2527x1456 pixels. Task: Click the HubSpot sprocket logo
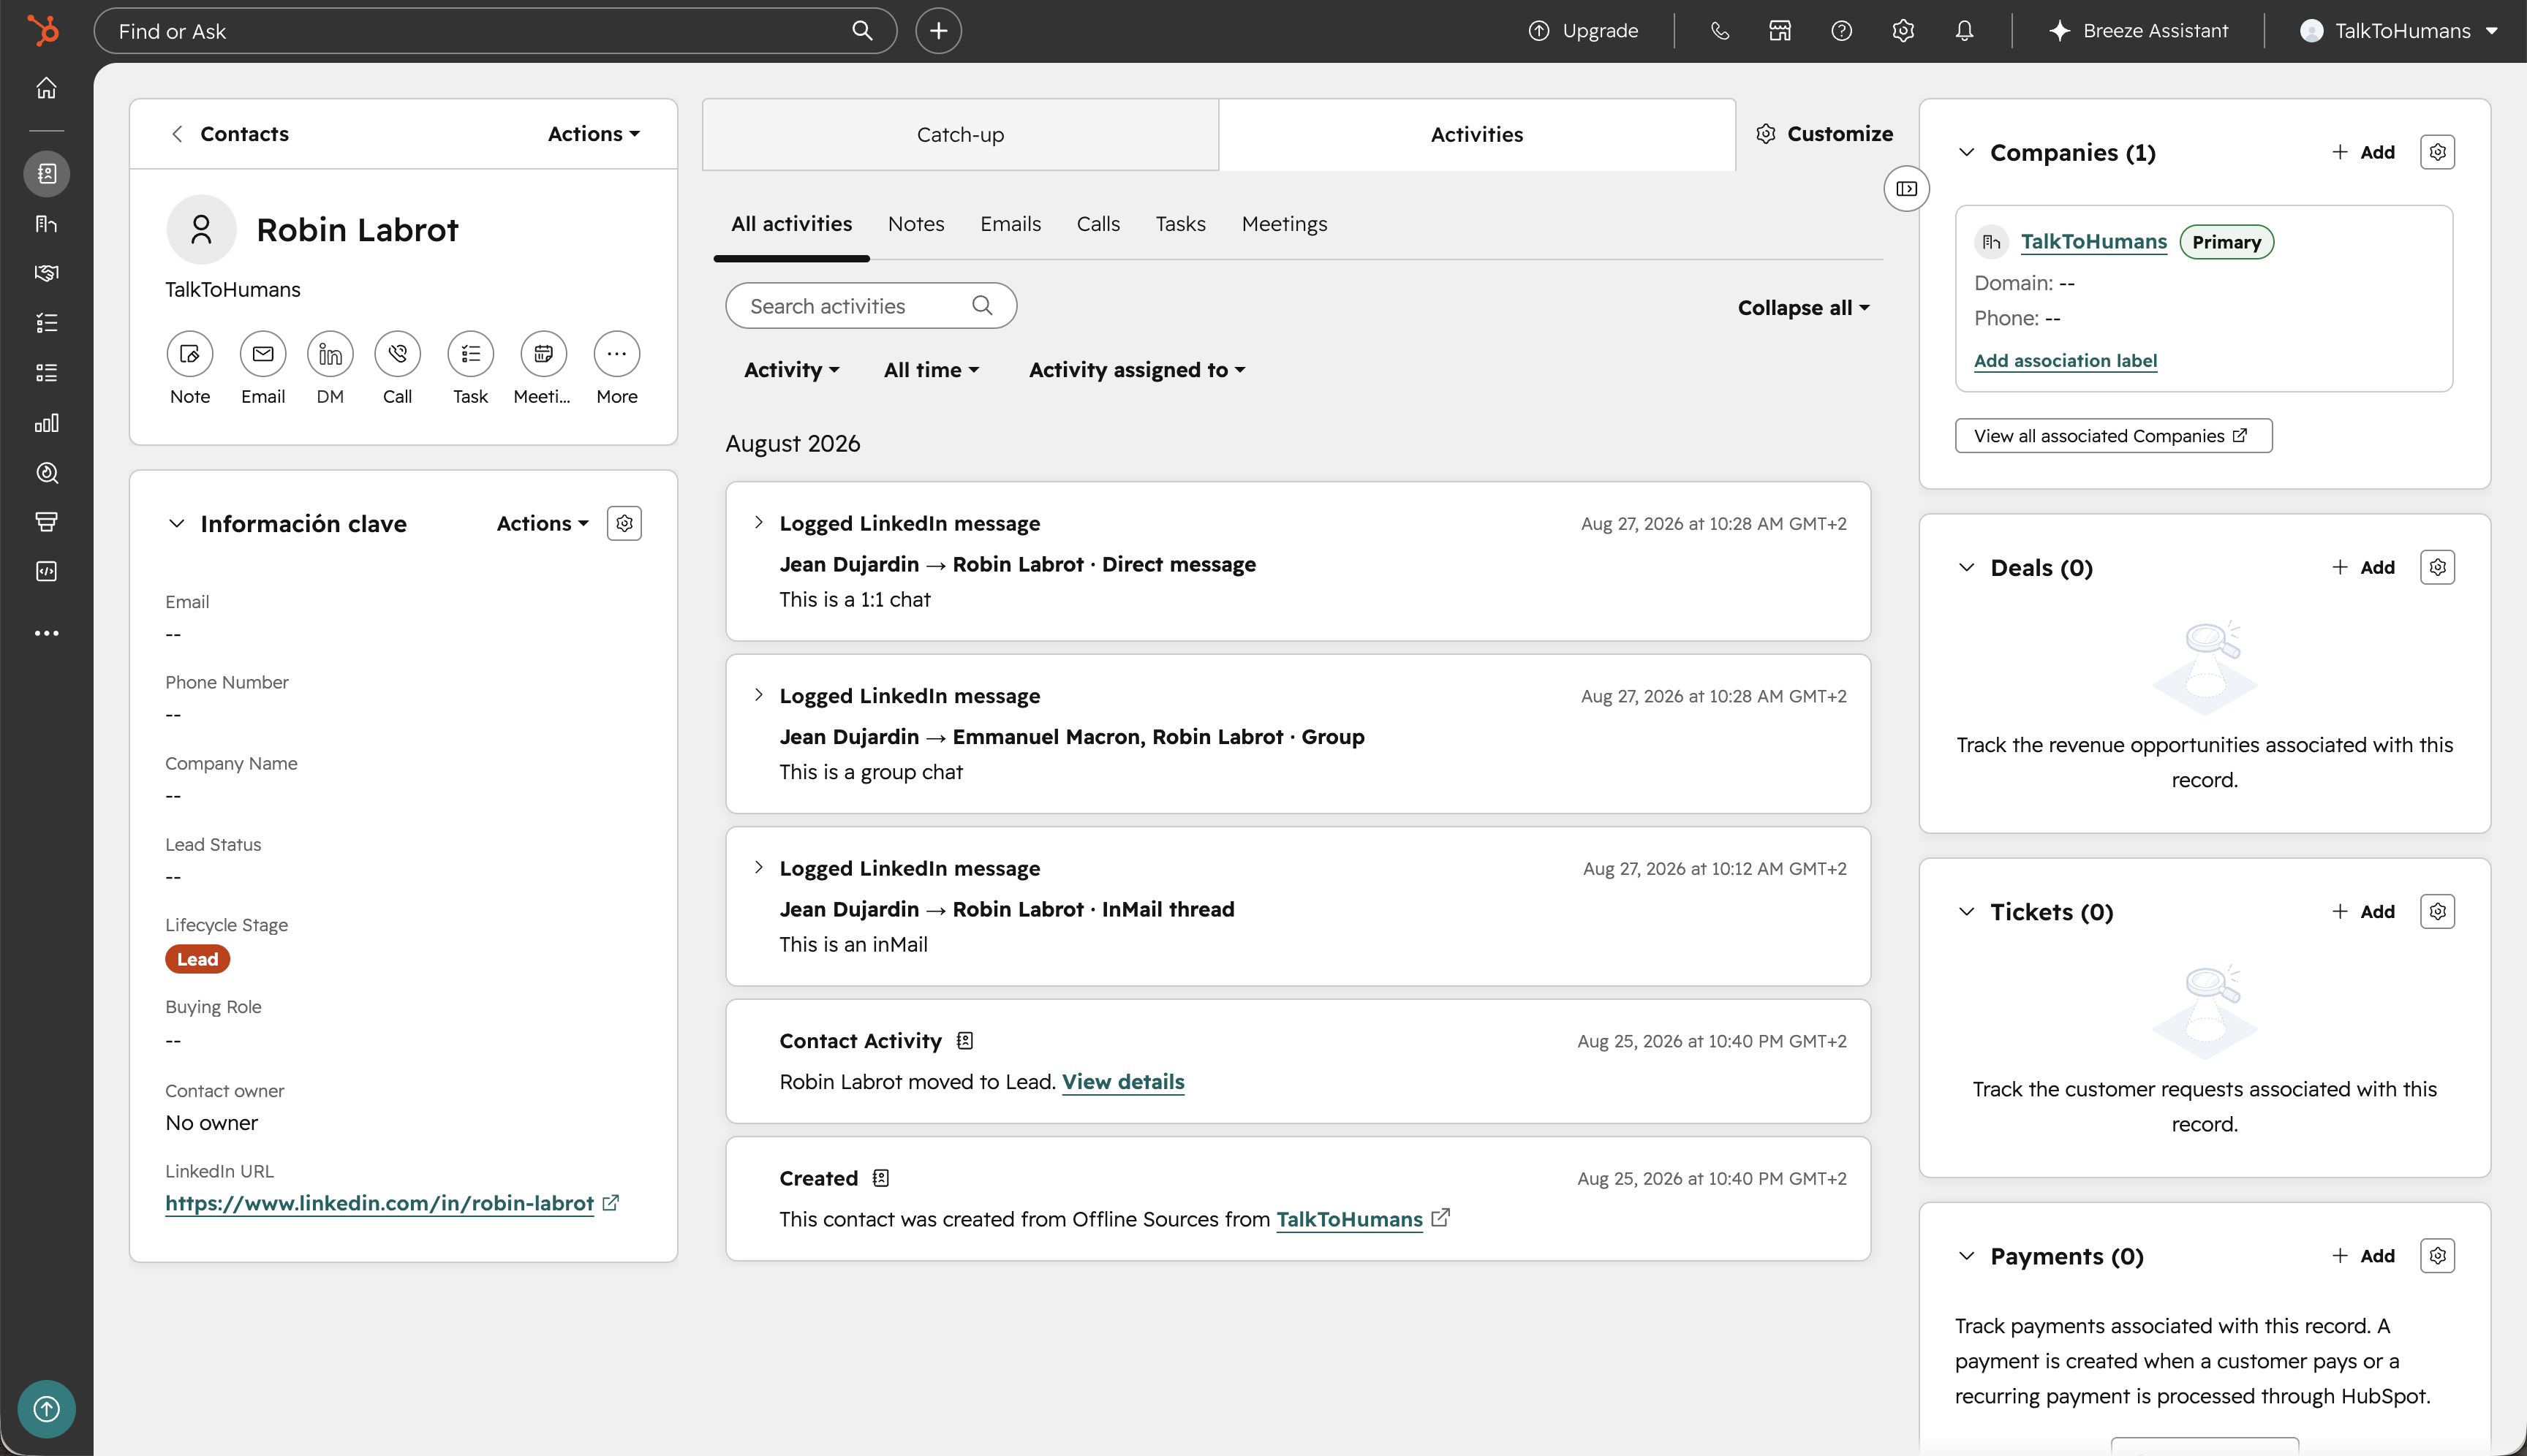coord(43,30)
